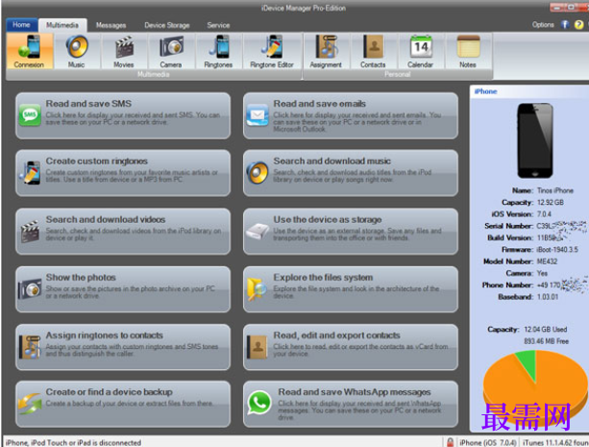Click the folder magnifier file system icon

coord(257,289)
